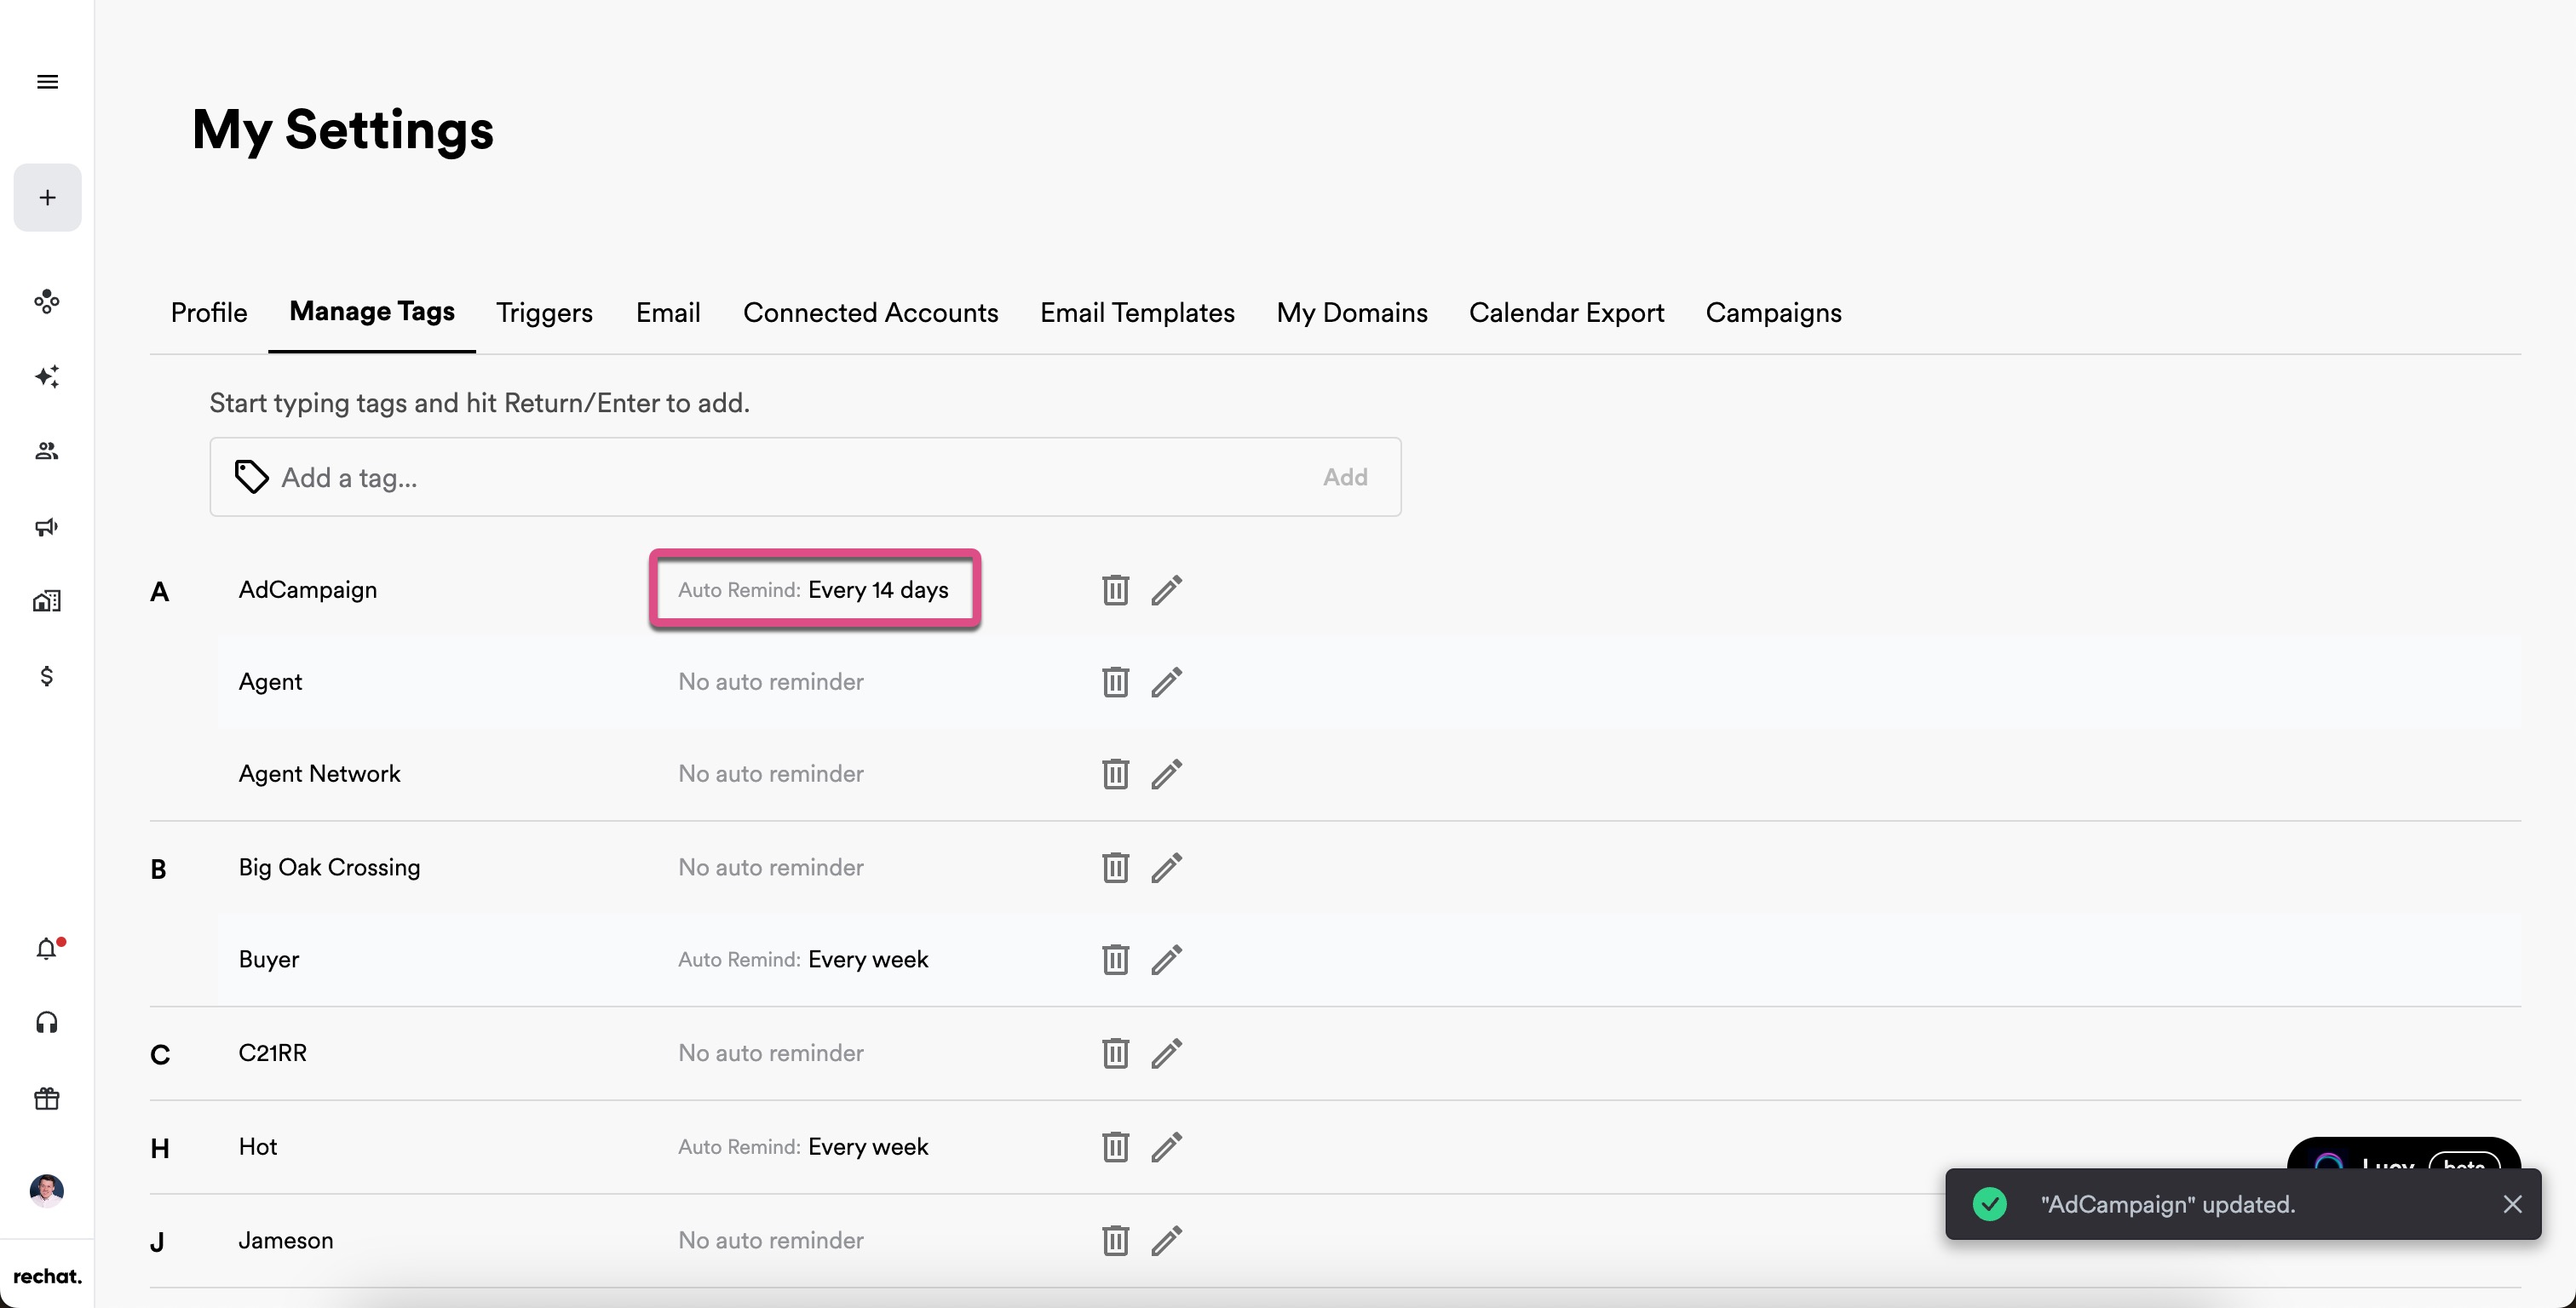This screenshot has width=2576, height=1308.
Task: Open the gift box icon in the sidebar
Action: tap(47, 1099)
